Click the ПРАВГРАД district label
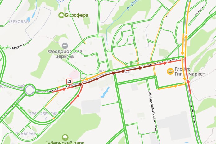Image resolution: width=216 pixels, height=144 pixels. [26, 134]
